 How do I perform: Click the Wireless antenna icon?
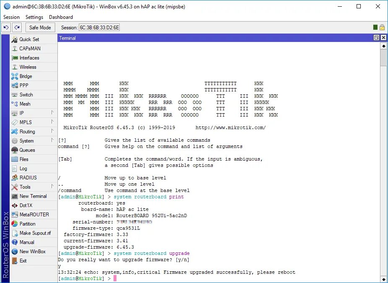click(x=15, y=67)
